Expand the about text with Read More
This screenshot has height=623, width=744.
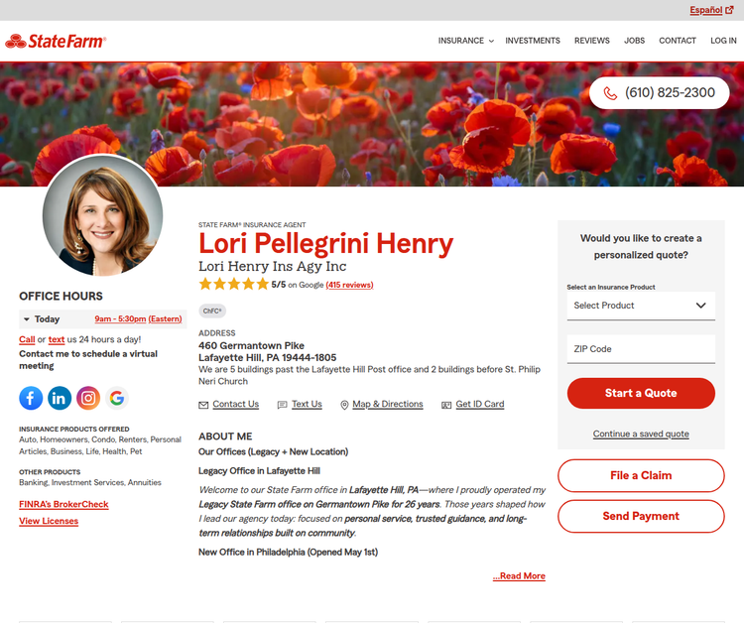pos(519,575)
